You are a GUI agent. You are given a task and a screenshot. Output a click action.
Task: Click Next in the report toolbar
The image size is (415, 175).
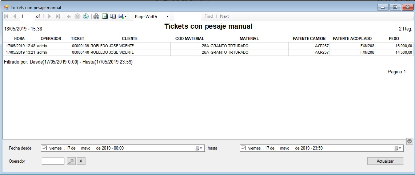[224, 16]
